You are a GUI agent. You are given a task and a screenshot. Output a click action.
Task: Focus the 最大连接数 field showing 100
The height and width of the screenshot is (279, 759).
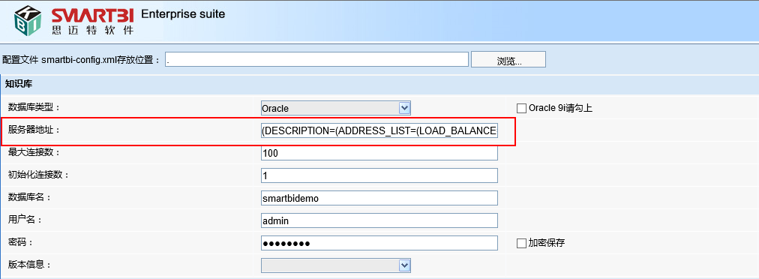(x=379, y=153)
